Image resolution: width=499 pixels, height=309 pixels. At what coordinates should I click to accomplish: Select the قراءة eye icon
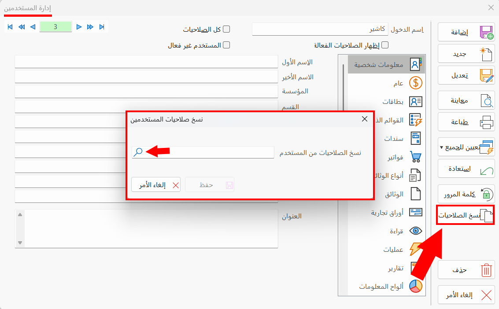[x=415, y=231]
